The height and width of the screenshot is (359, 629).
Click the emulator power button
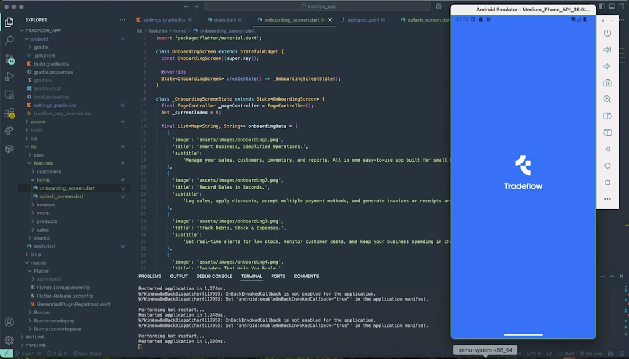pyautogui.click(x=607, y=33)
